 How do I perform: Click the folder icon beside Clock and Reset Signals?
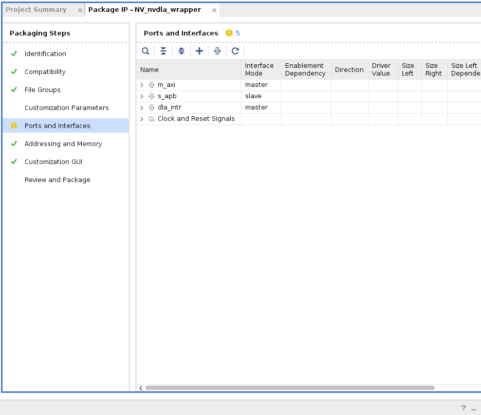151,118
